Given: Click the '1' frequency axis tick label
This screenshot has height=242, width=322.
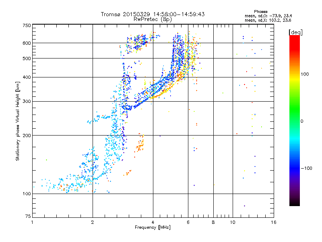Looking at the screenshot, I should pyautogui.click(x=32, y=222).
